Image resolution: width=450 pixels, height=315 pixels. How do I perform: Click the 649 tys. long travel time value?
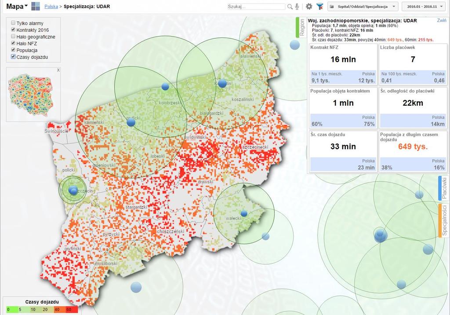(413, 147)
